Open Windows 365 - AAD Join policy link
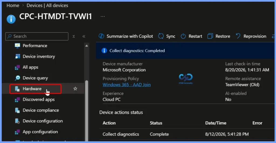Image resolution: width=276 pixels, height=143 pixels. click(x=127, y=85)
